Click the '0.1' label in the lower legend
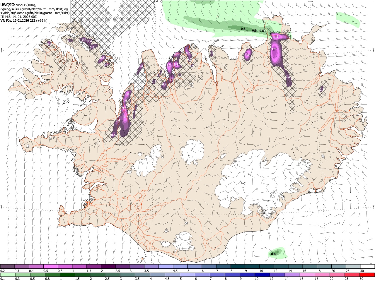The width and height of the screenshot is (375, 281). 2,279
